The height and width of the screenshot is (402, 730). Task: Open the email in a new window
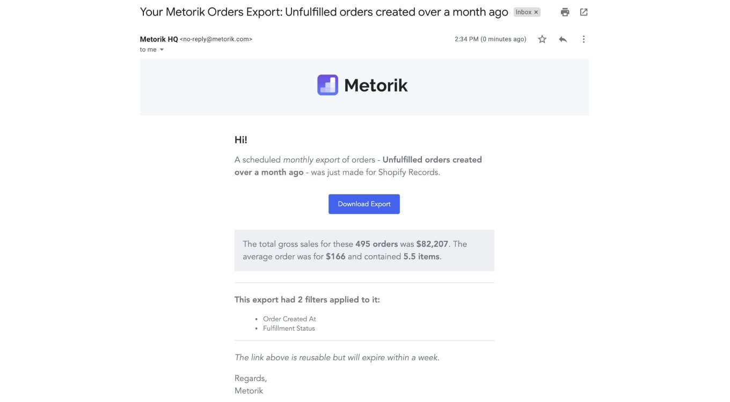(583, 12)
